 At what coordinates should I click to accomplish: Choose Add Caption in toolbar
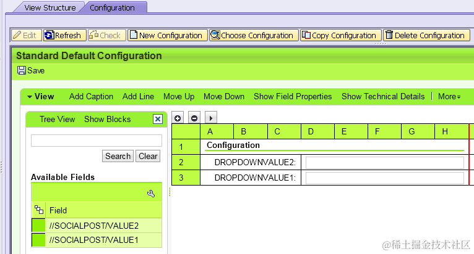[91, 96]
